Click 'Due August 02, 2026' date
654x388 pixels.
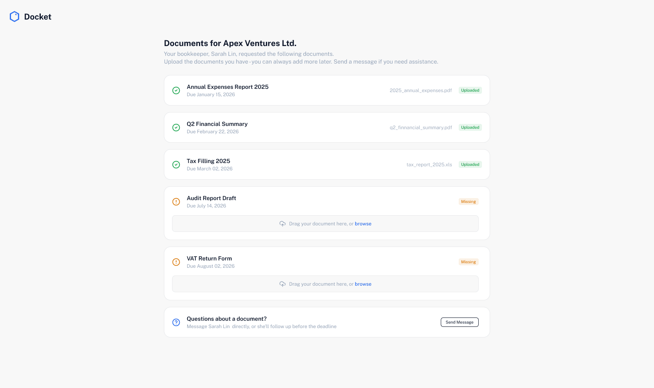tap(210, 266)
